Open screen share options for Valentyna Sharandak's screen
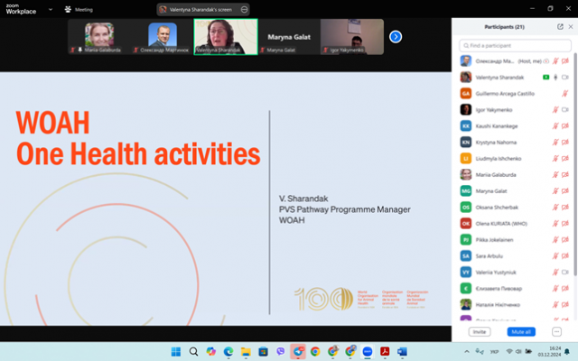Screen dimensions: 578x361 pos(244,10)
